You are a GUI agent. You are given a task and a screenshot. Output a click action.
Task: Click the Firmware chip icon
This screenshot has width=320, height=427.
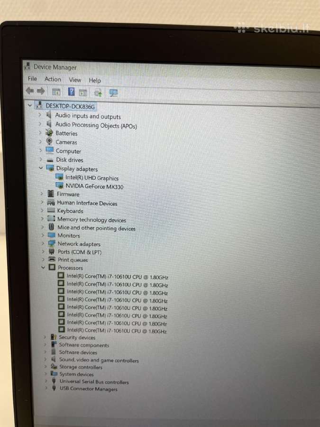click(51, 194)
